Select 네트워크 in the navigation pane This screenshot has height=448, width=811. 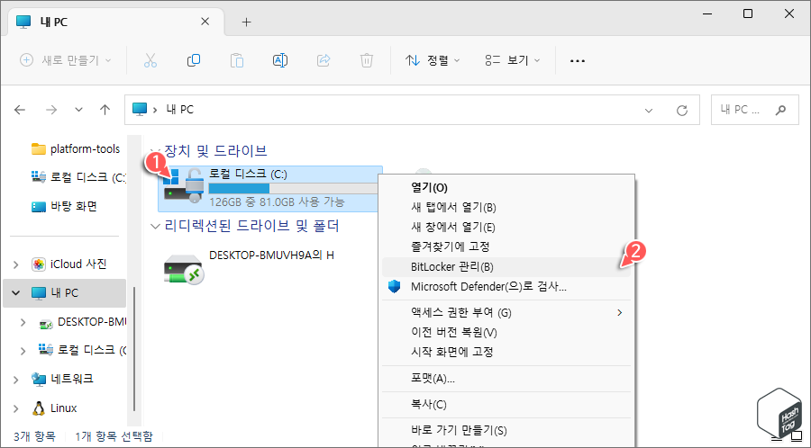62,379
